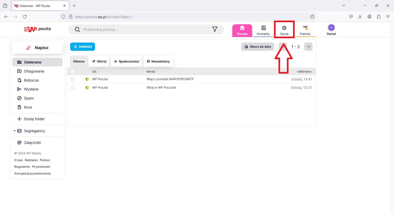Open the Regulamin link
Viewport: 394px width, 214px height.
(22, 167)
